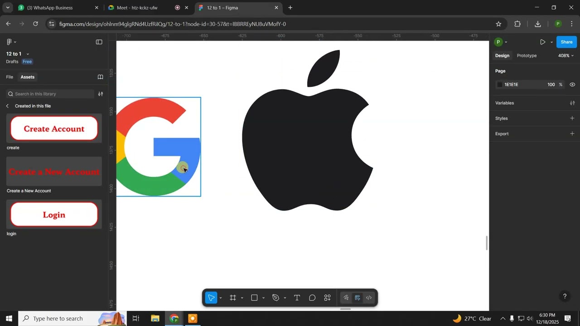Add an export setting with plus icon
Screen dimensions: 580x326
click(x=572, y=134)
